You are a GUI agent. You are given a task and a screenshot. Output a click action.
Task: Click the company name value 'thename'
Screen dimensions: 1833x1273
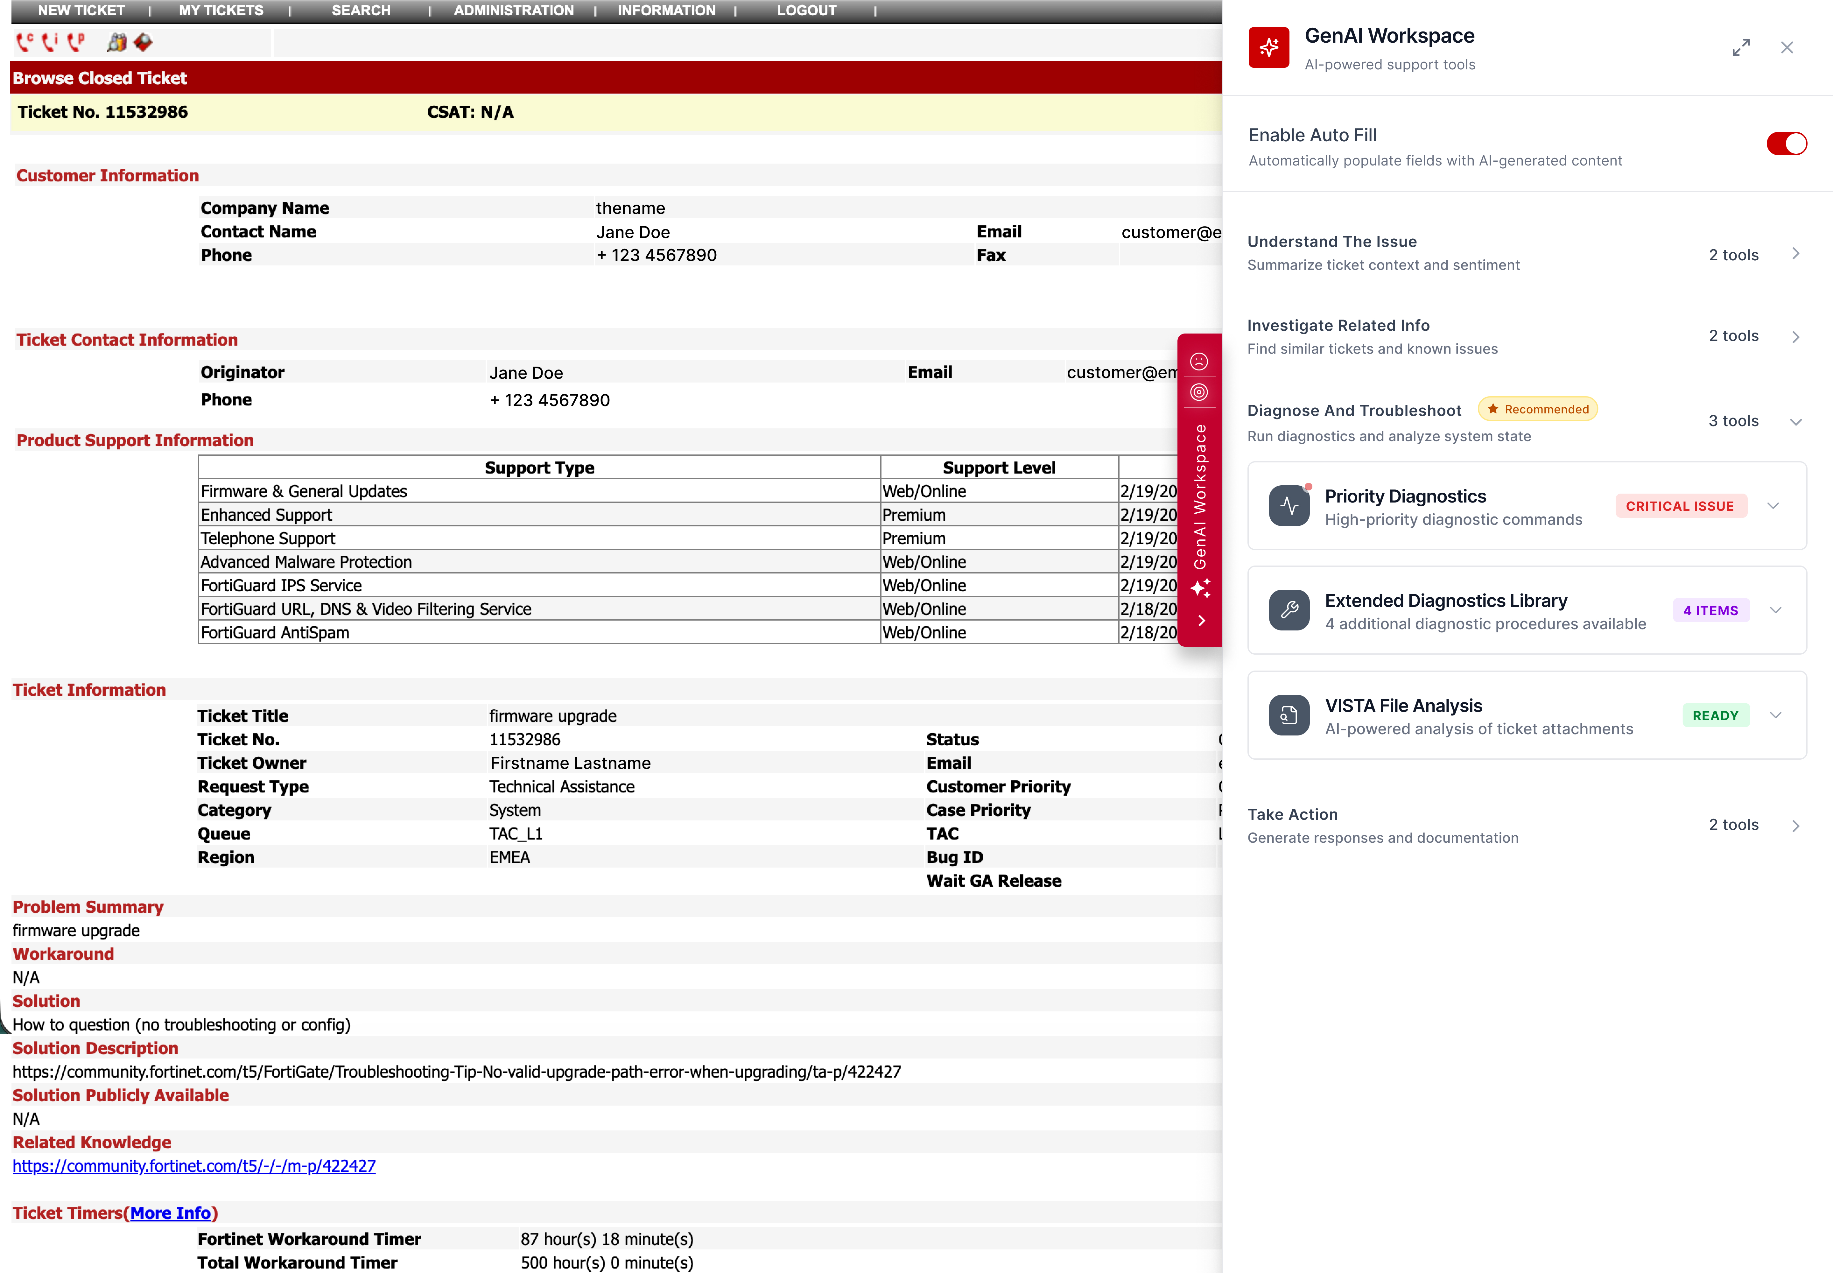630,208
